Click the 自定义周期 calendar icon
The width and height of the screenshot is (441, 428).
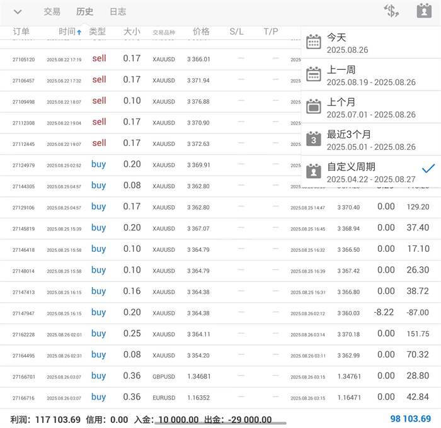(314, 171)
